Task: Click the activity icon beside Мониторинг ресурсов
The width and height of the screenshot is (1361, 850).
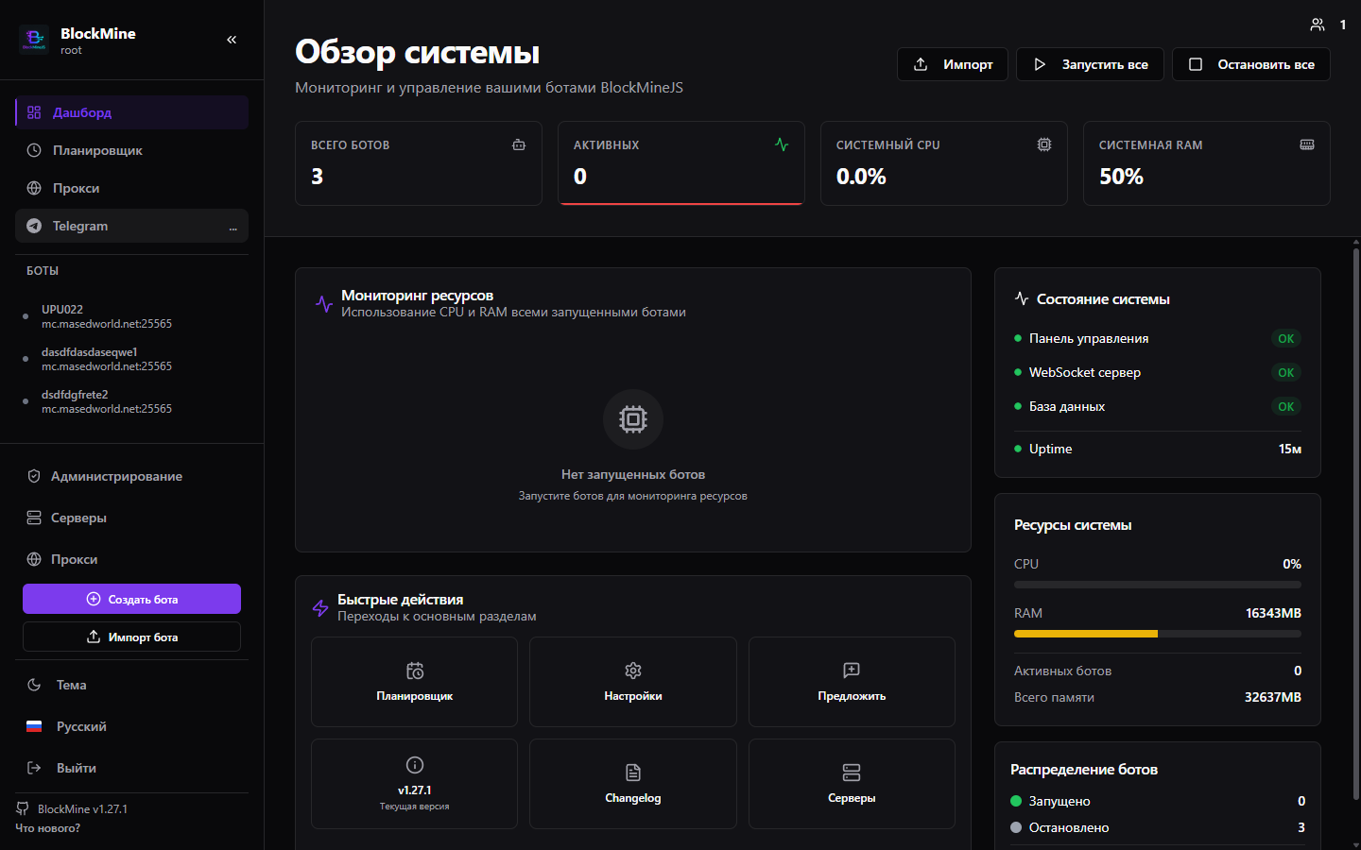Action: 324,304
